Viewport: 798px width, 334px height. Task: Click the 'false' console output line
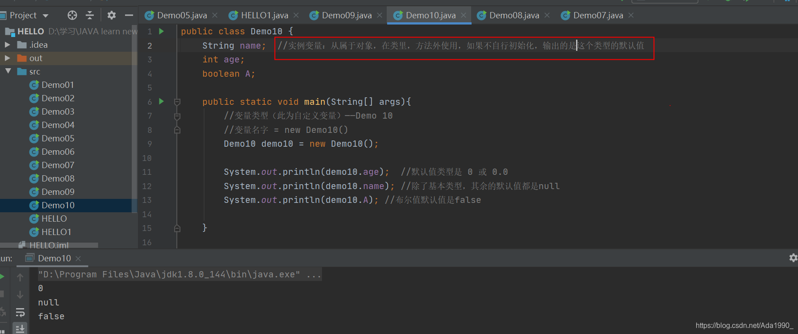click(x=51, y=316)
